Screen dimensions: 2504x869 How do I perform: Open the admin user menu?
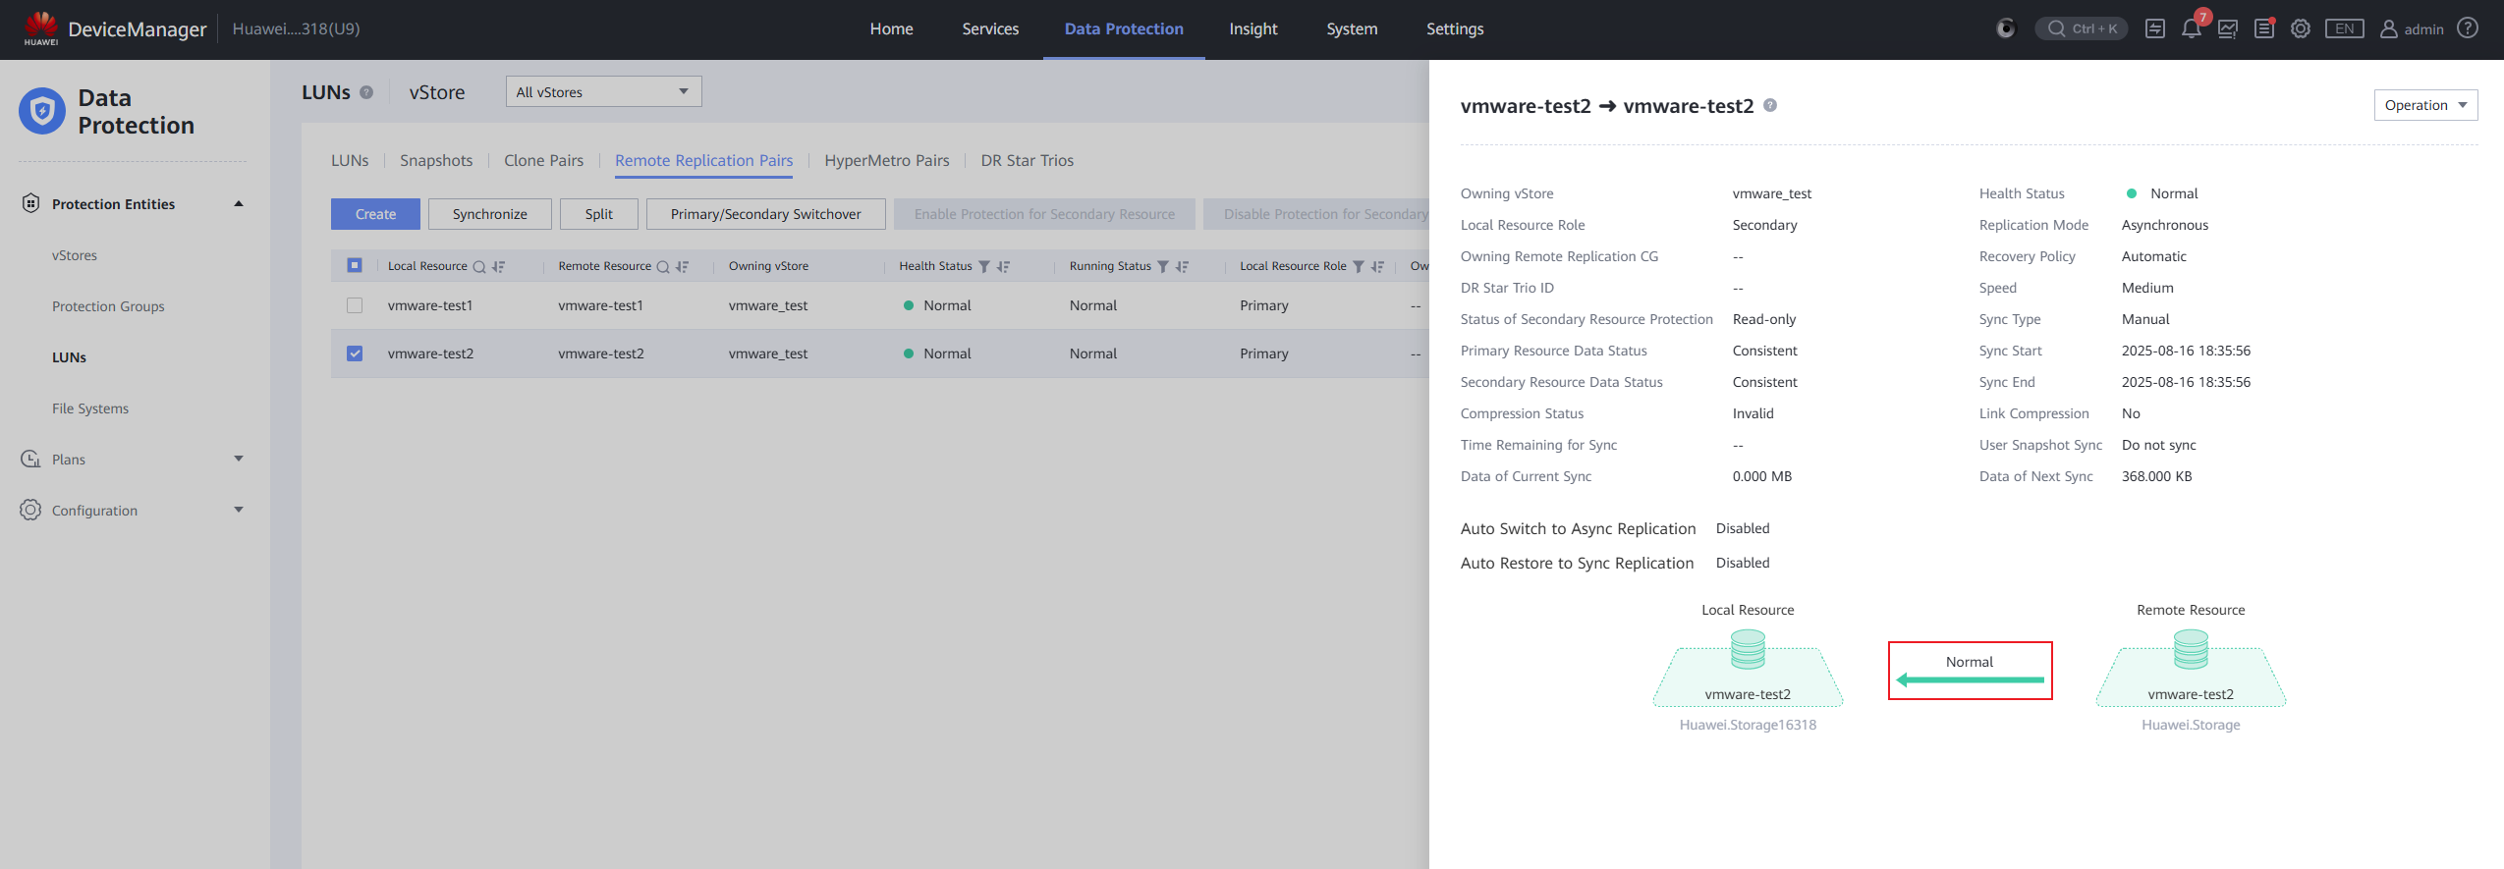[2412, 28]
